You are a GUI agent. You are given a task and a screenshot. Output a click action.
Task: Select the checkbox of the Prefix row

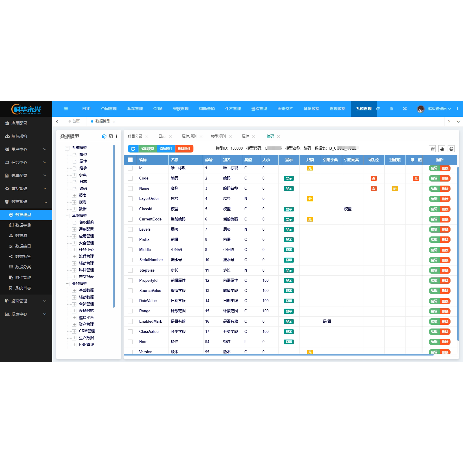pos(130,240)
